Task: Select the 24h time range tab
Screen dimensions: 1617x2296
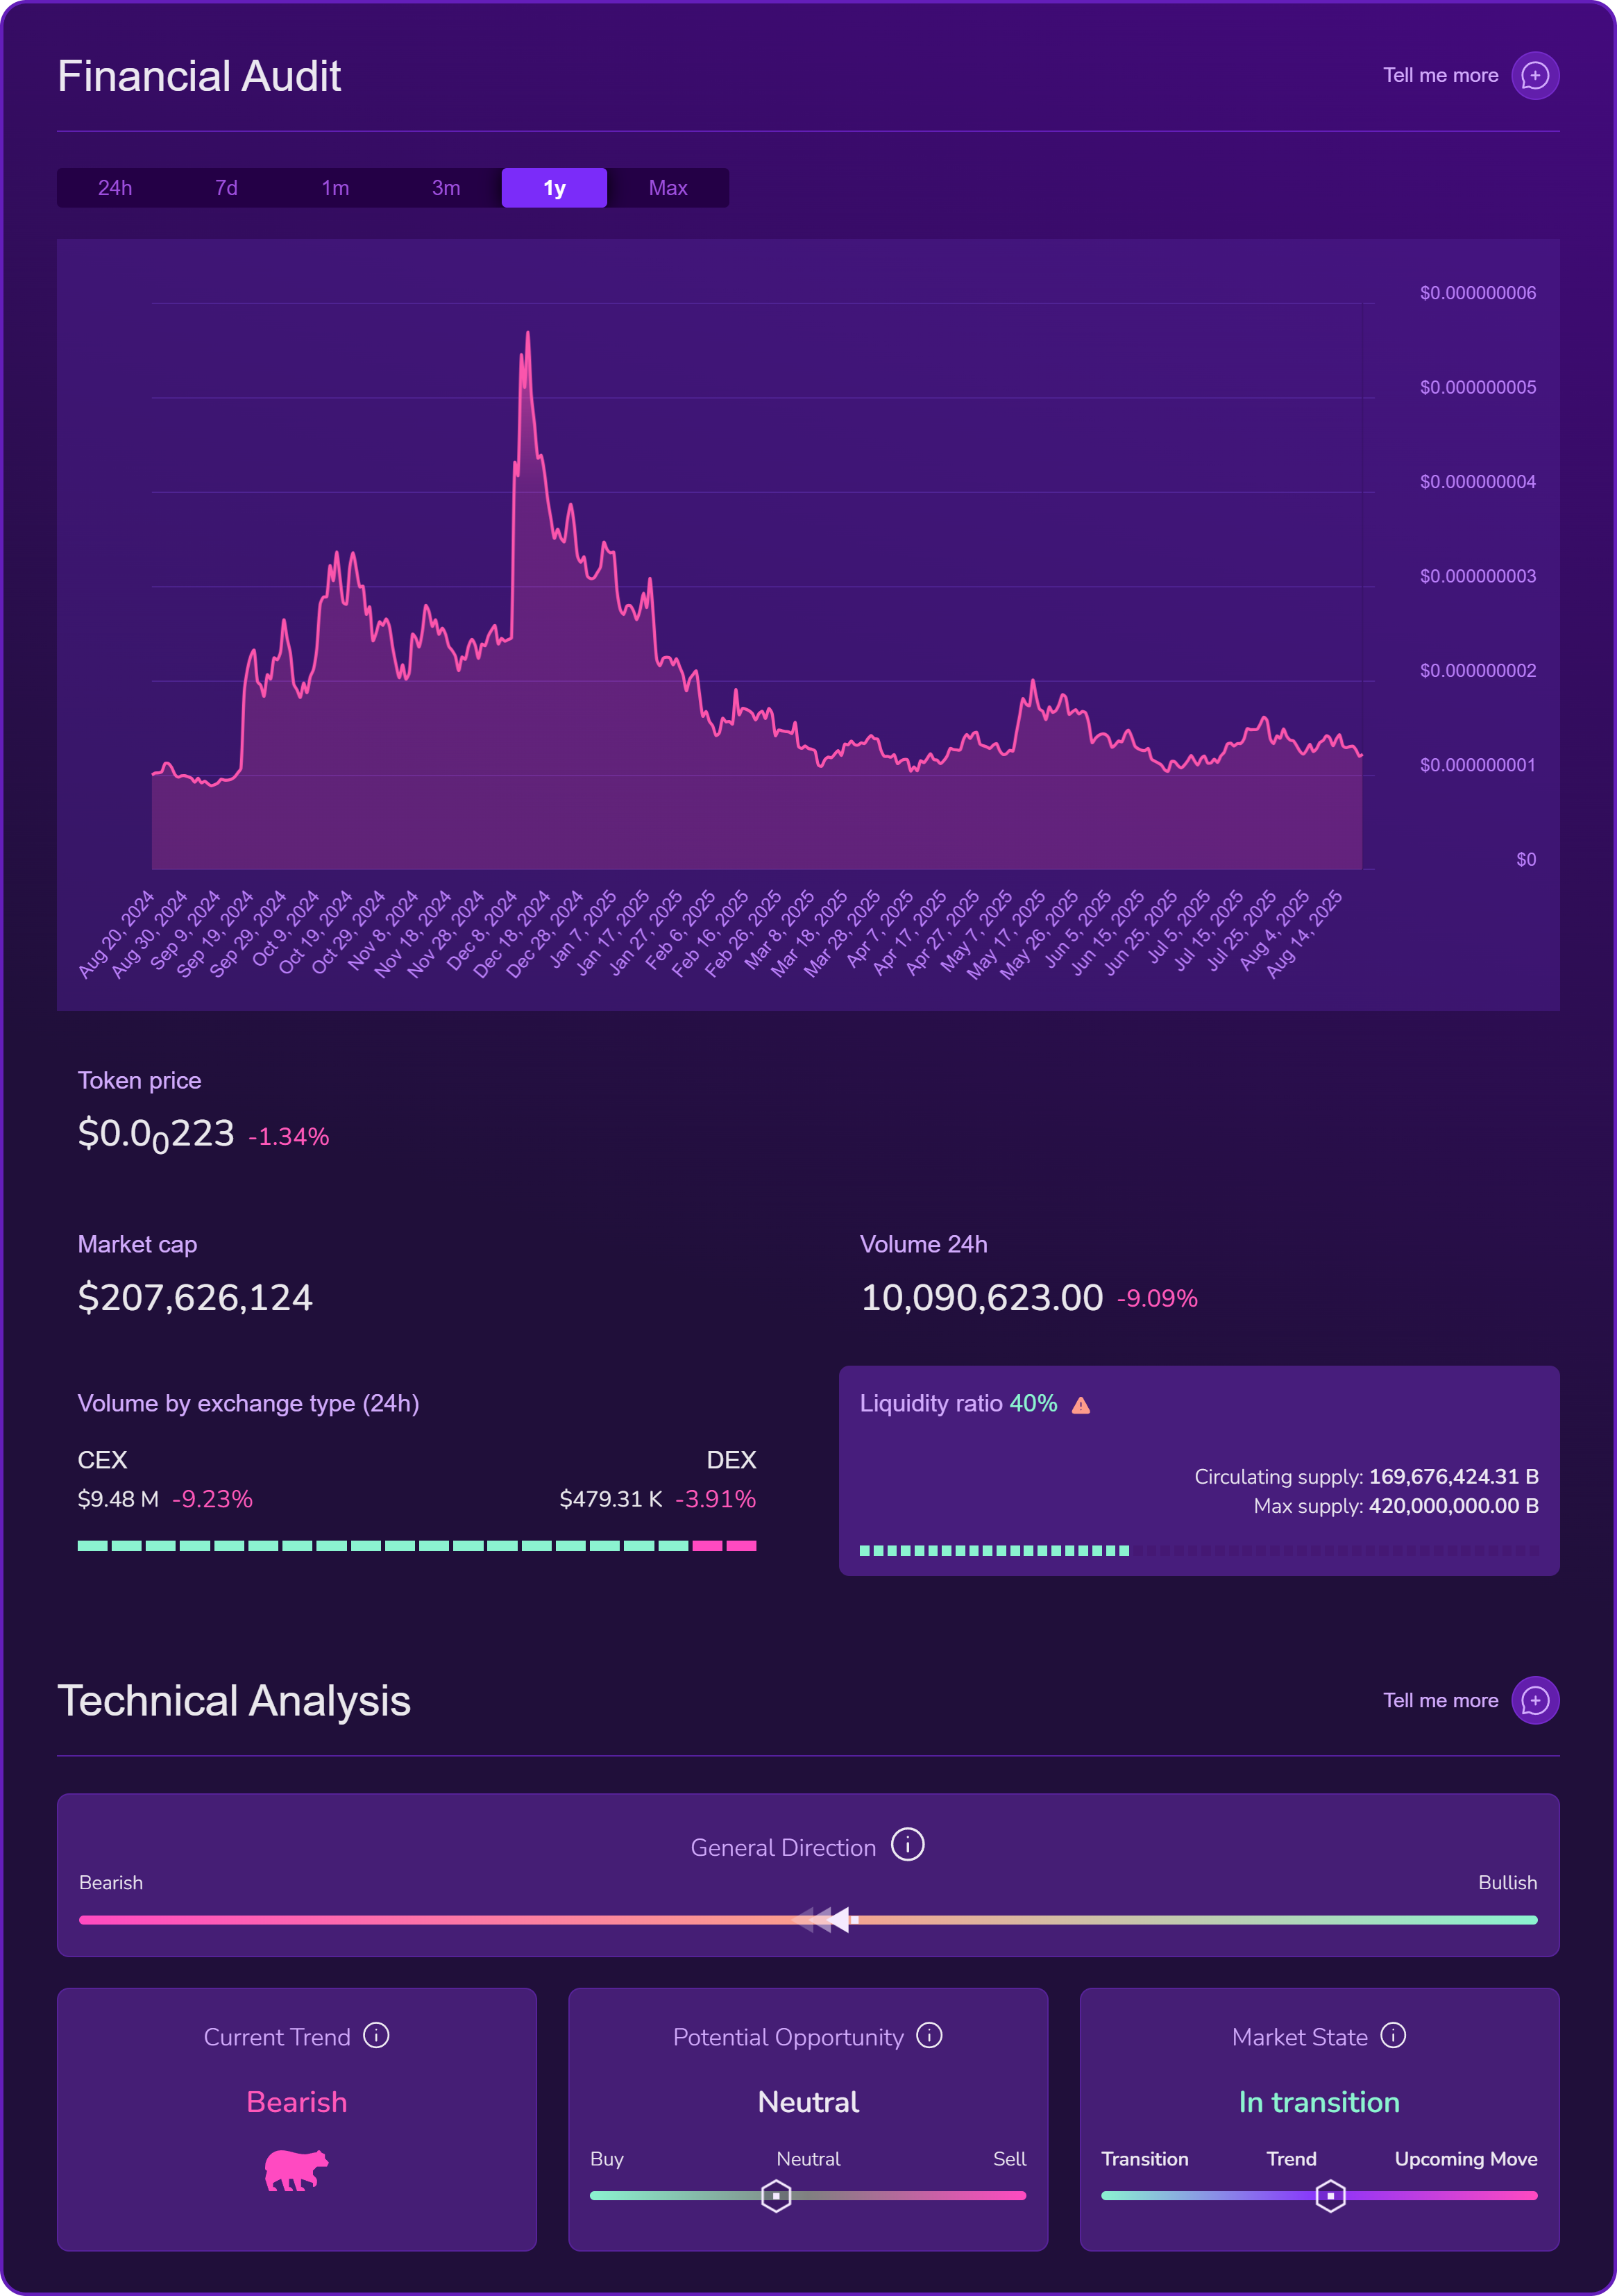Action: 115,188
